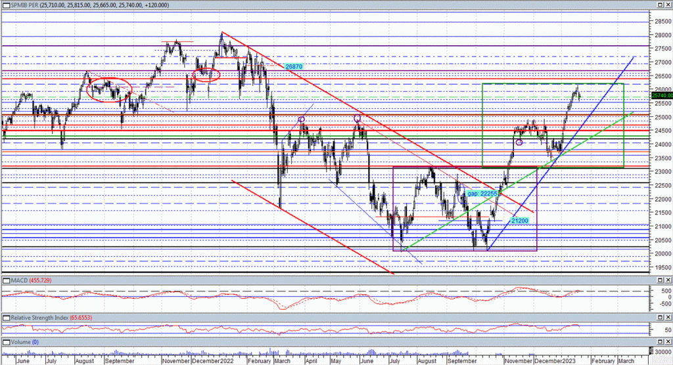Click the current price marker 25740.00
Screen dimensions: 673x365
click(662, 96)
